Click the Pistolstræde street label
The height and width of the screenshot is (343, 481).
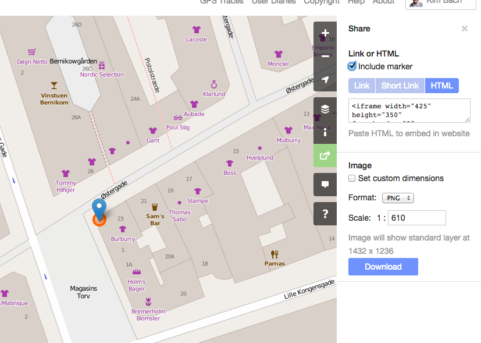[x=152, y=75]
